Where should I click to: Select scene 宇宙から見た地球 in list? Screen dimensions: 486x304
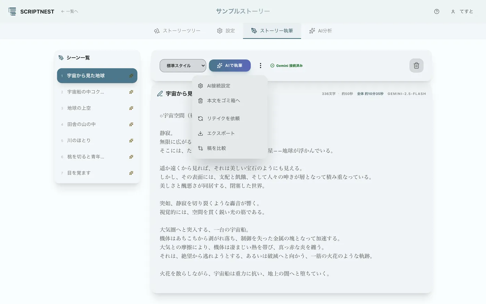(97, 76)
